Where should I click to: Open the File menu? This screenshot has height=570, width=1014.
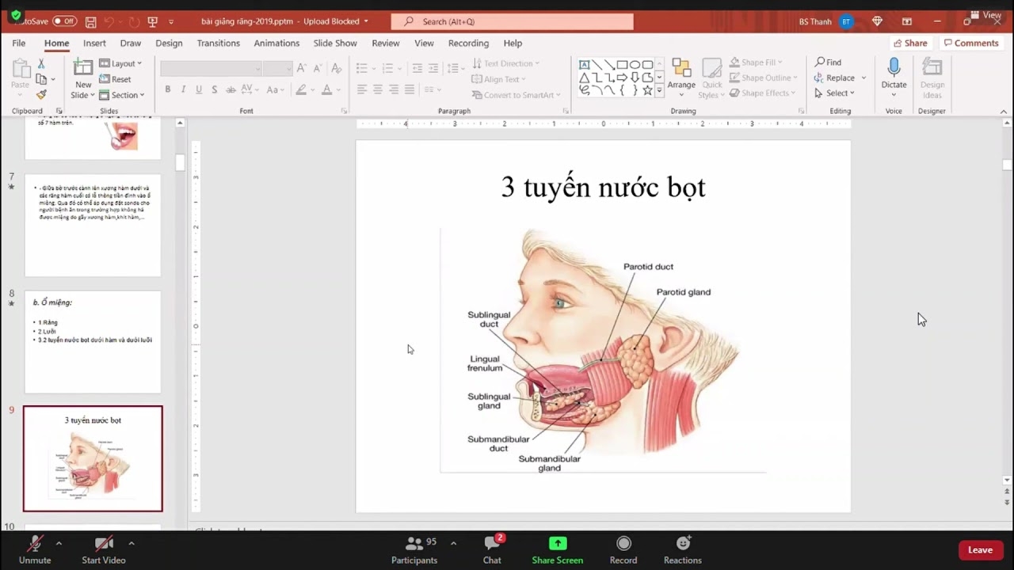(x=19, y=44)
